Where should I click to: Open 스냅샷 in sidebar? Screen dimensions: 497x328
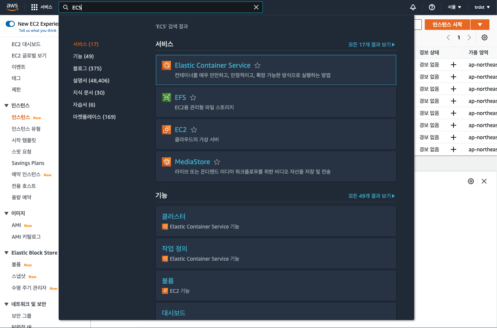[19, 276]
